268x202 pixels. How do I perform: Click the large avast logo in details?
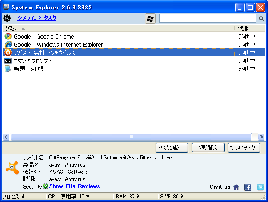[x=12, y=168]
